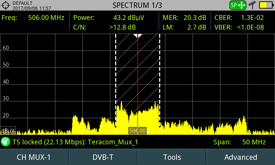Tap the SPECTRUM 1/3 title
The image size is (275, 165).
click(x=137, y=5)
